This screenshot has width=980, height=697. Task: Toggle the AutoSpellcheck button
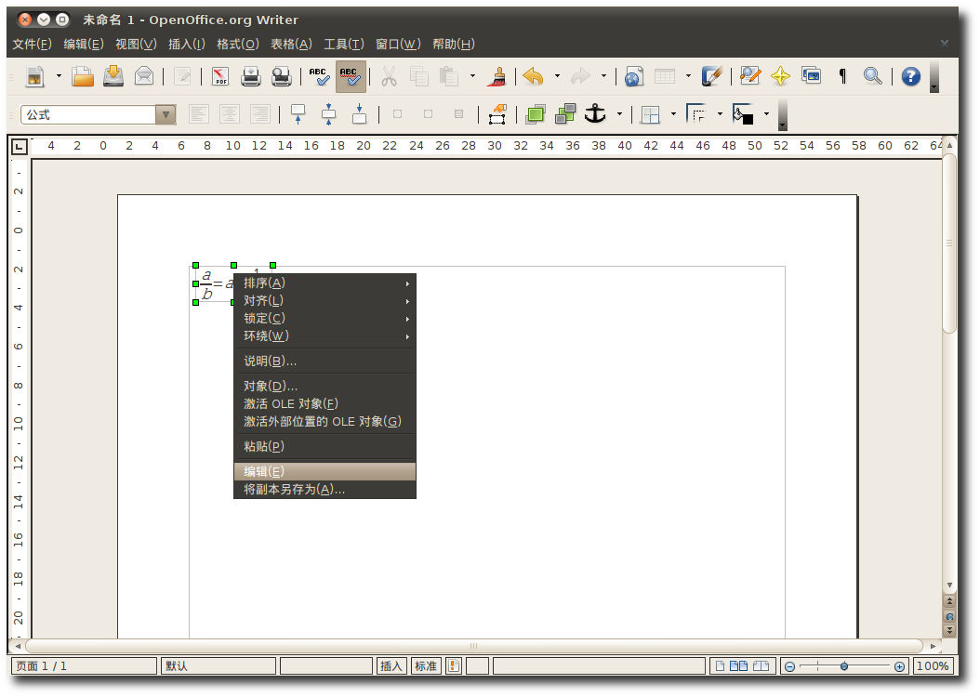tap(351, 76)
